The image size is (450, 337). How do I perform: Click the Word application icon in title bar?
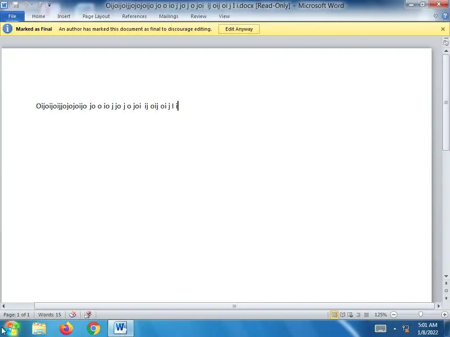click(x=4, y=5)
